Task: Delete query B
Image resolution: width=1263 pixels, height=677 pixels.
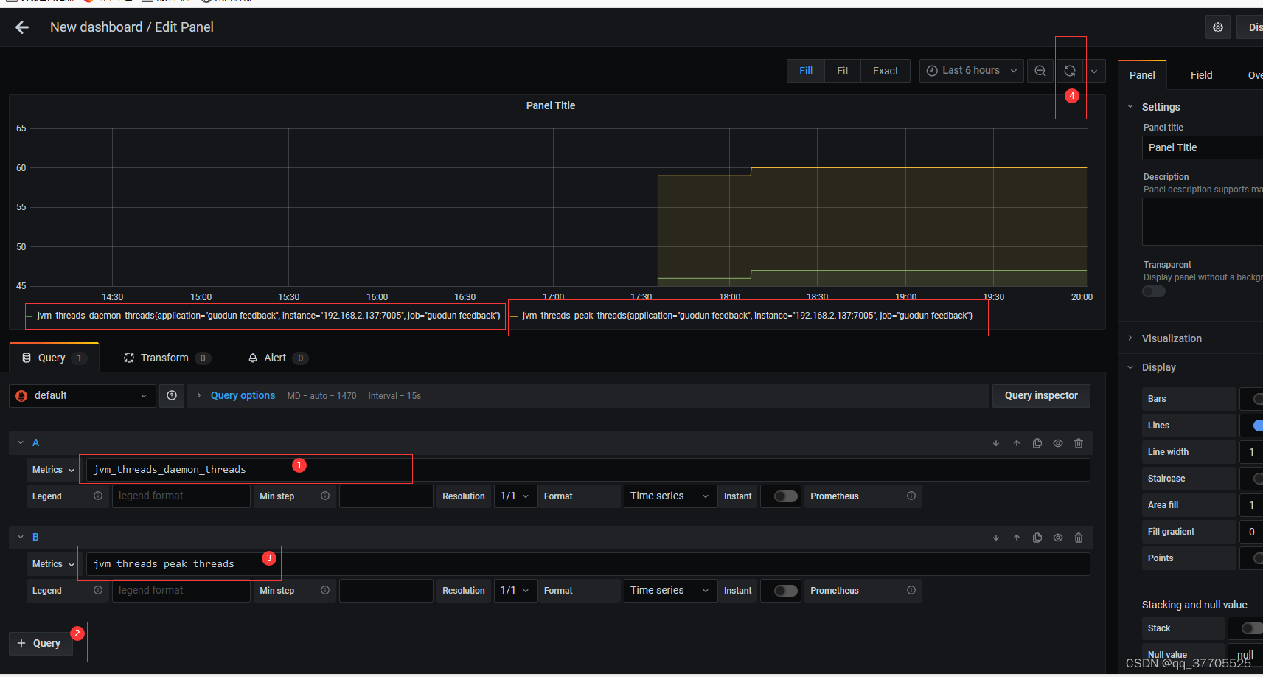Action: tap(1079, 538)
